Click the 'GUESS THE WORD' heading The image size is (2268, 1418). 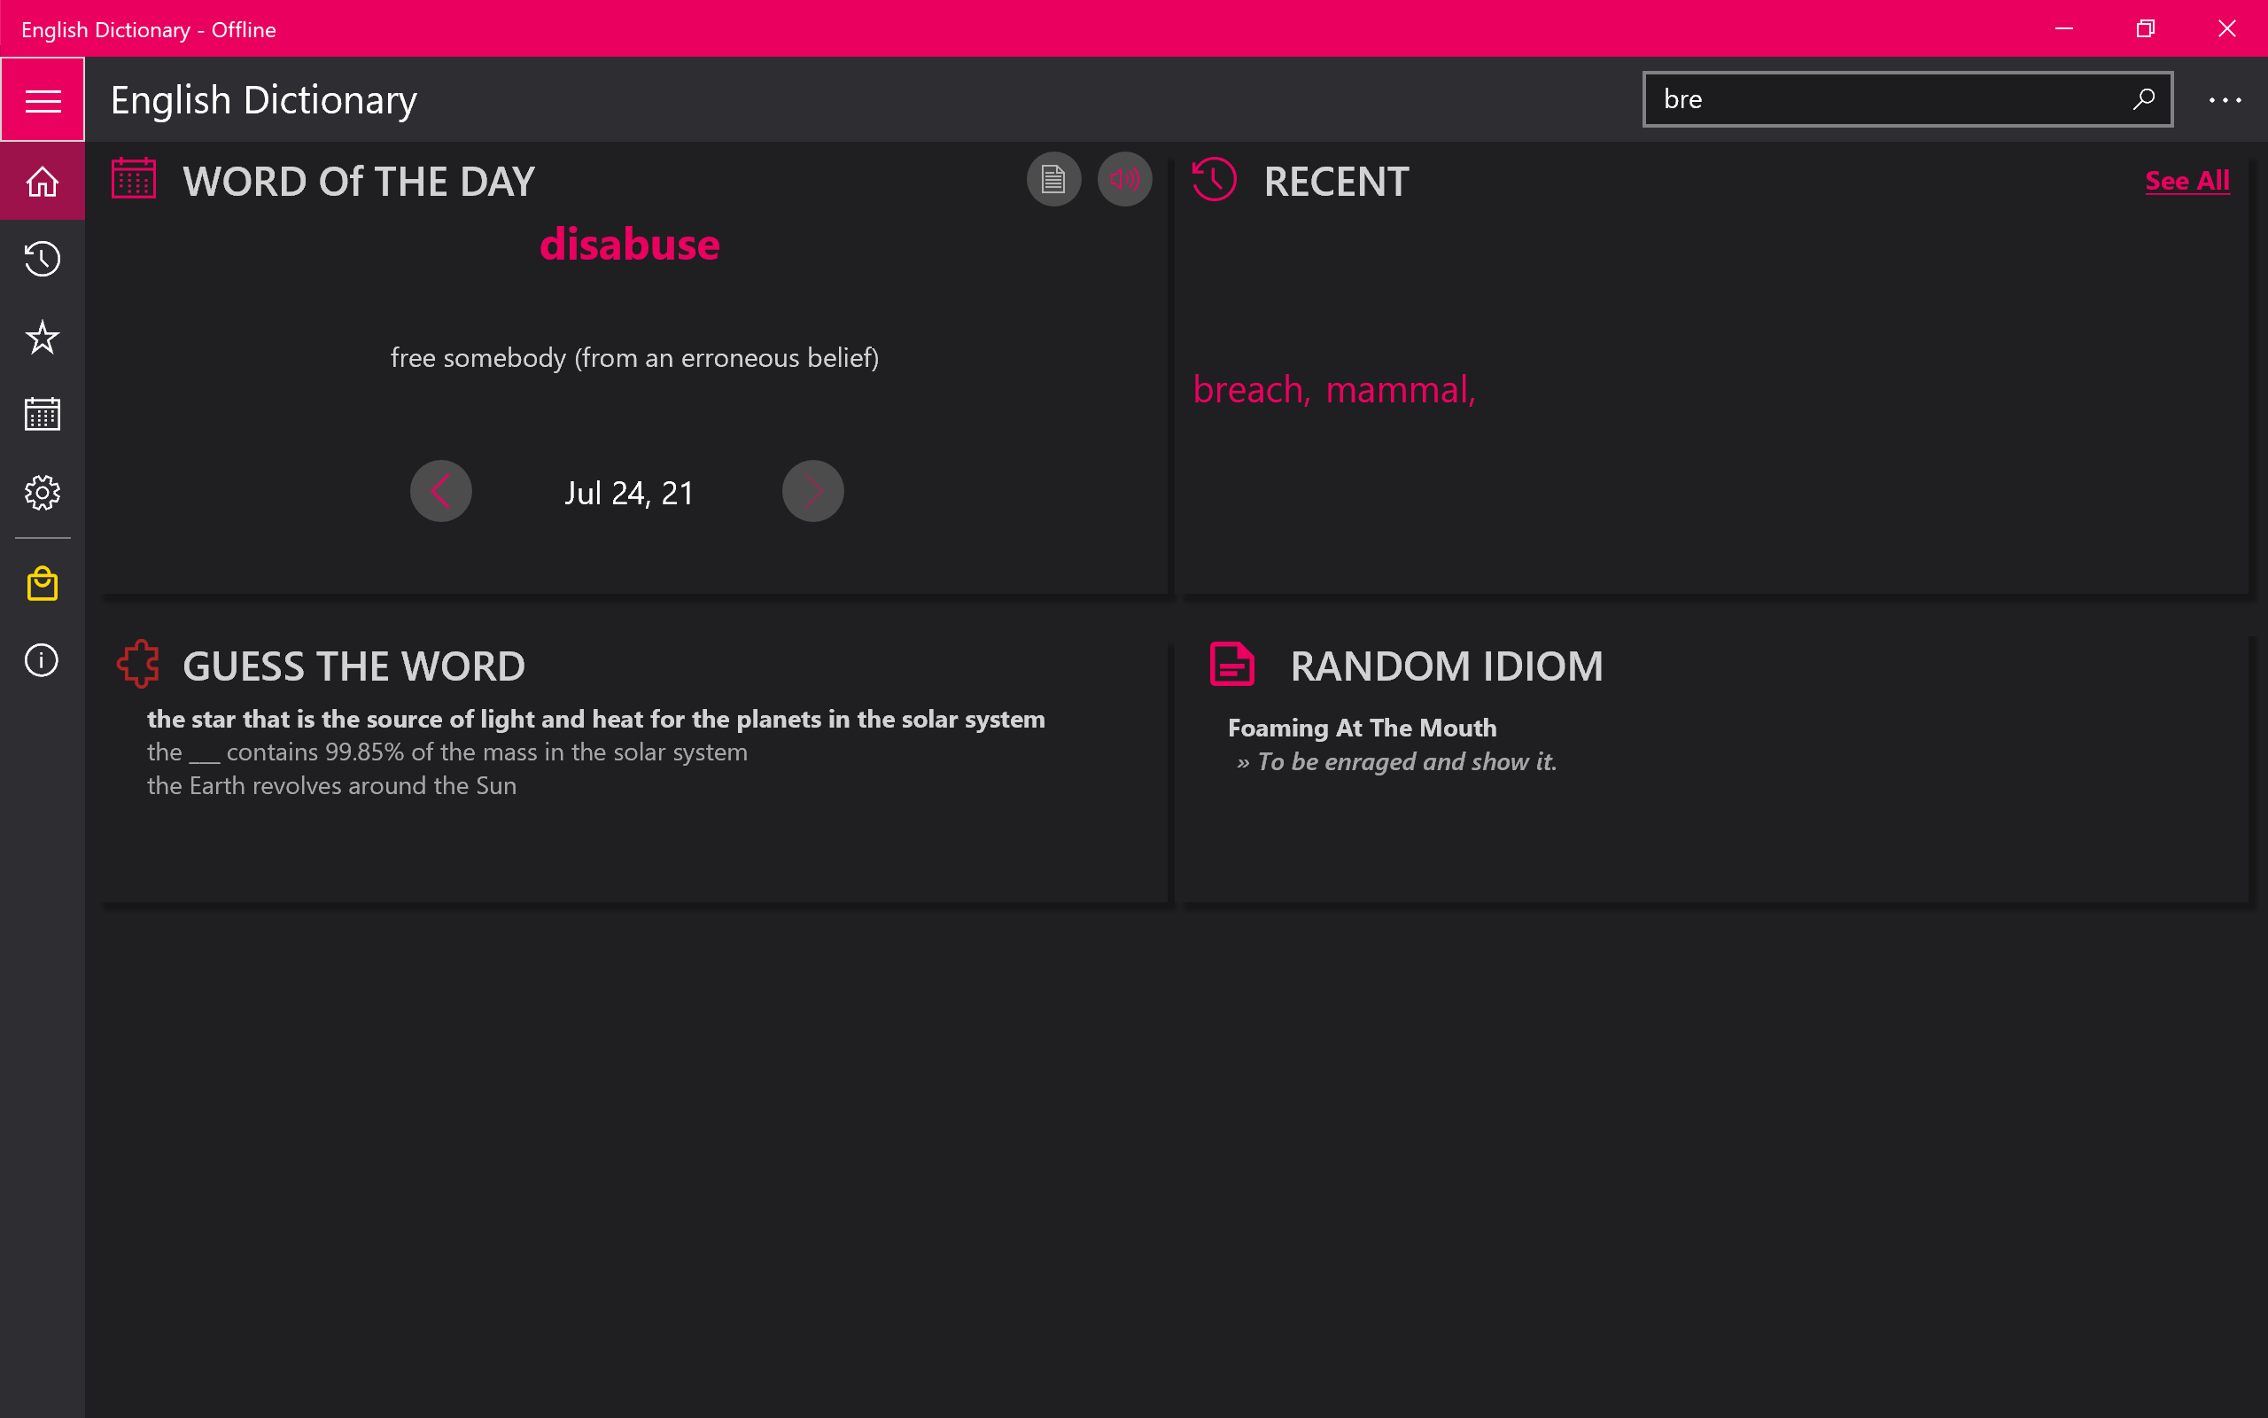coord(354,666)
